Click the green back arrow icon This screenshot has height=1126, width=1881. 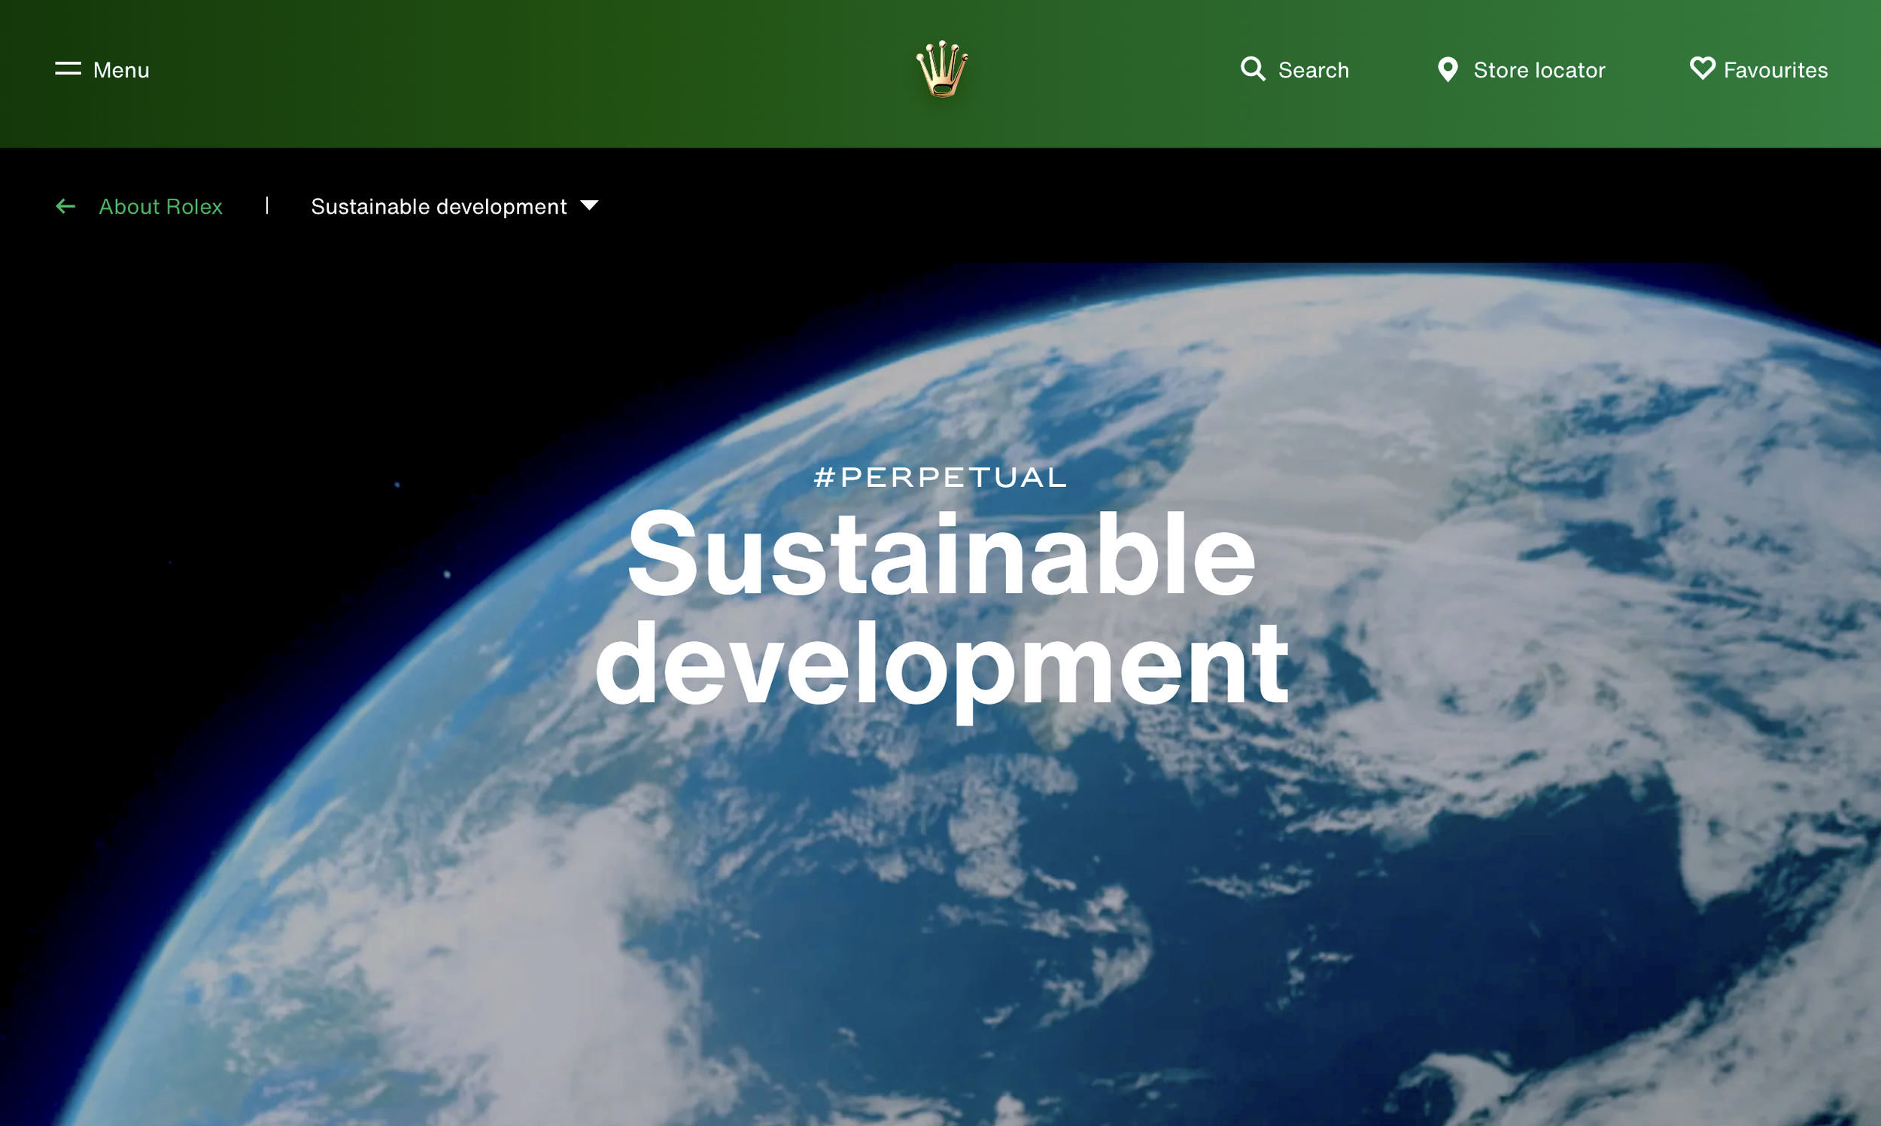pos(66,206)
